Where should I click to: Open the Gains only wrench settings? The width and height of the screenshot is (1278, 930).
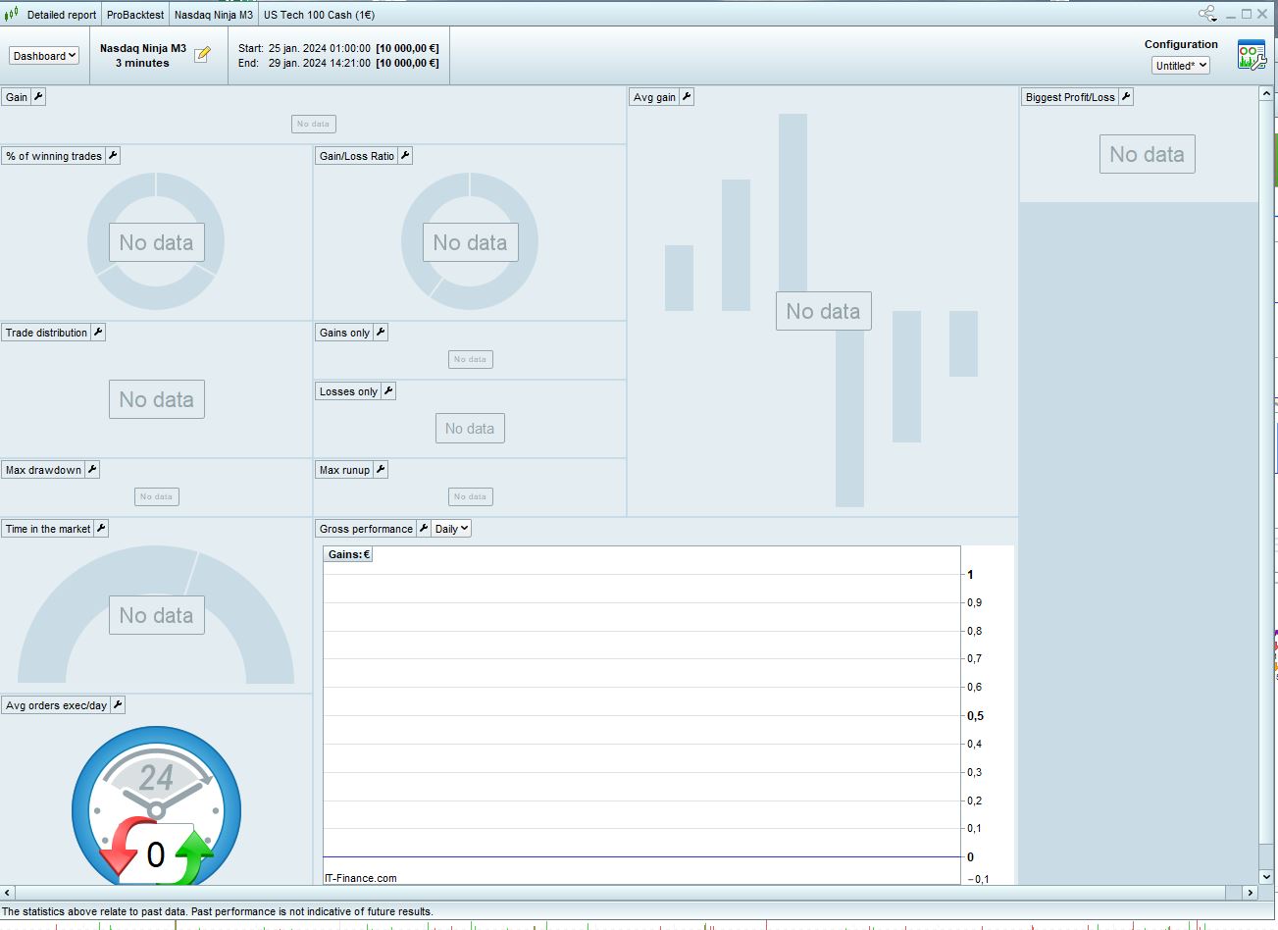click(x=381, y=333)
